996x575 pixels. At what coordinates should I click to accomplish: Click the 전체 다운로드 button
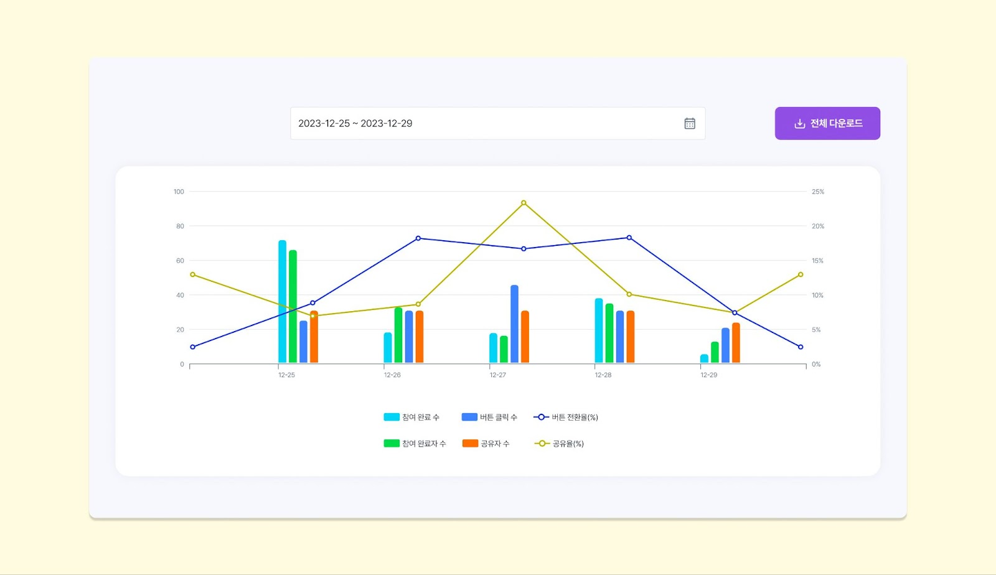827,123
